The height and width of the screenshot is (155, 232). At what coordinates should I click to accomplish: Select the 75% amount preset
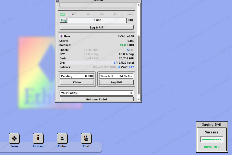tap(115, 14)
